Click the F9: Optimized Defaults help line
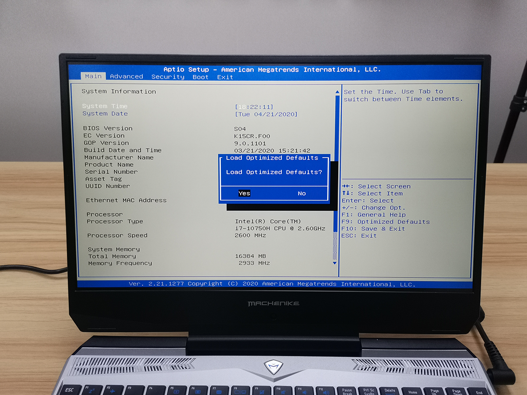 click(x=386, y=222)
